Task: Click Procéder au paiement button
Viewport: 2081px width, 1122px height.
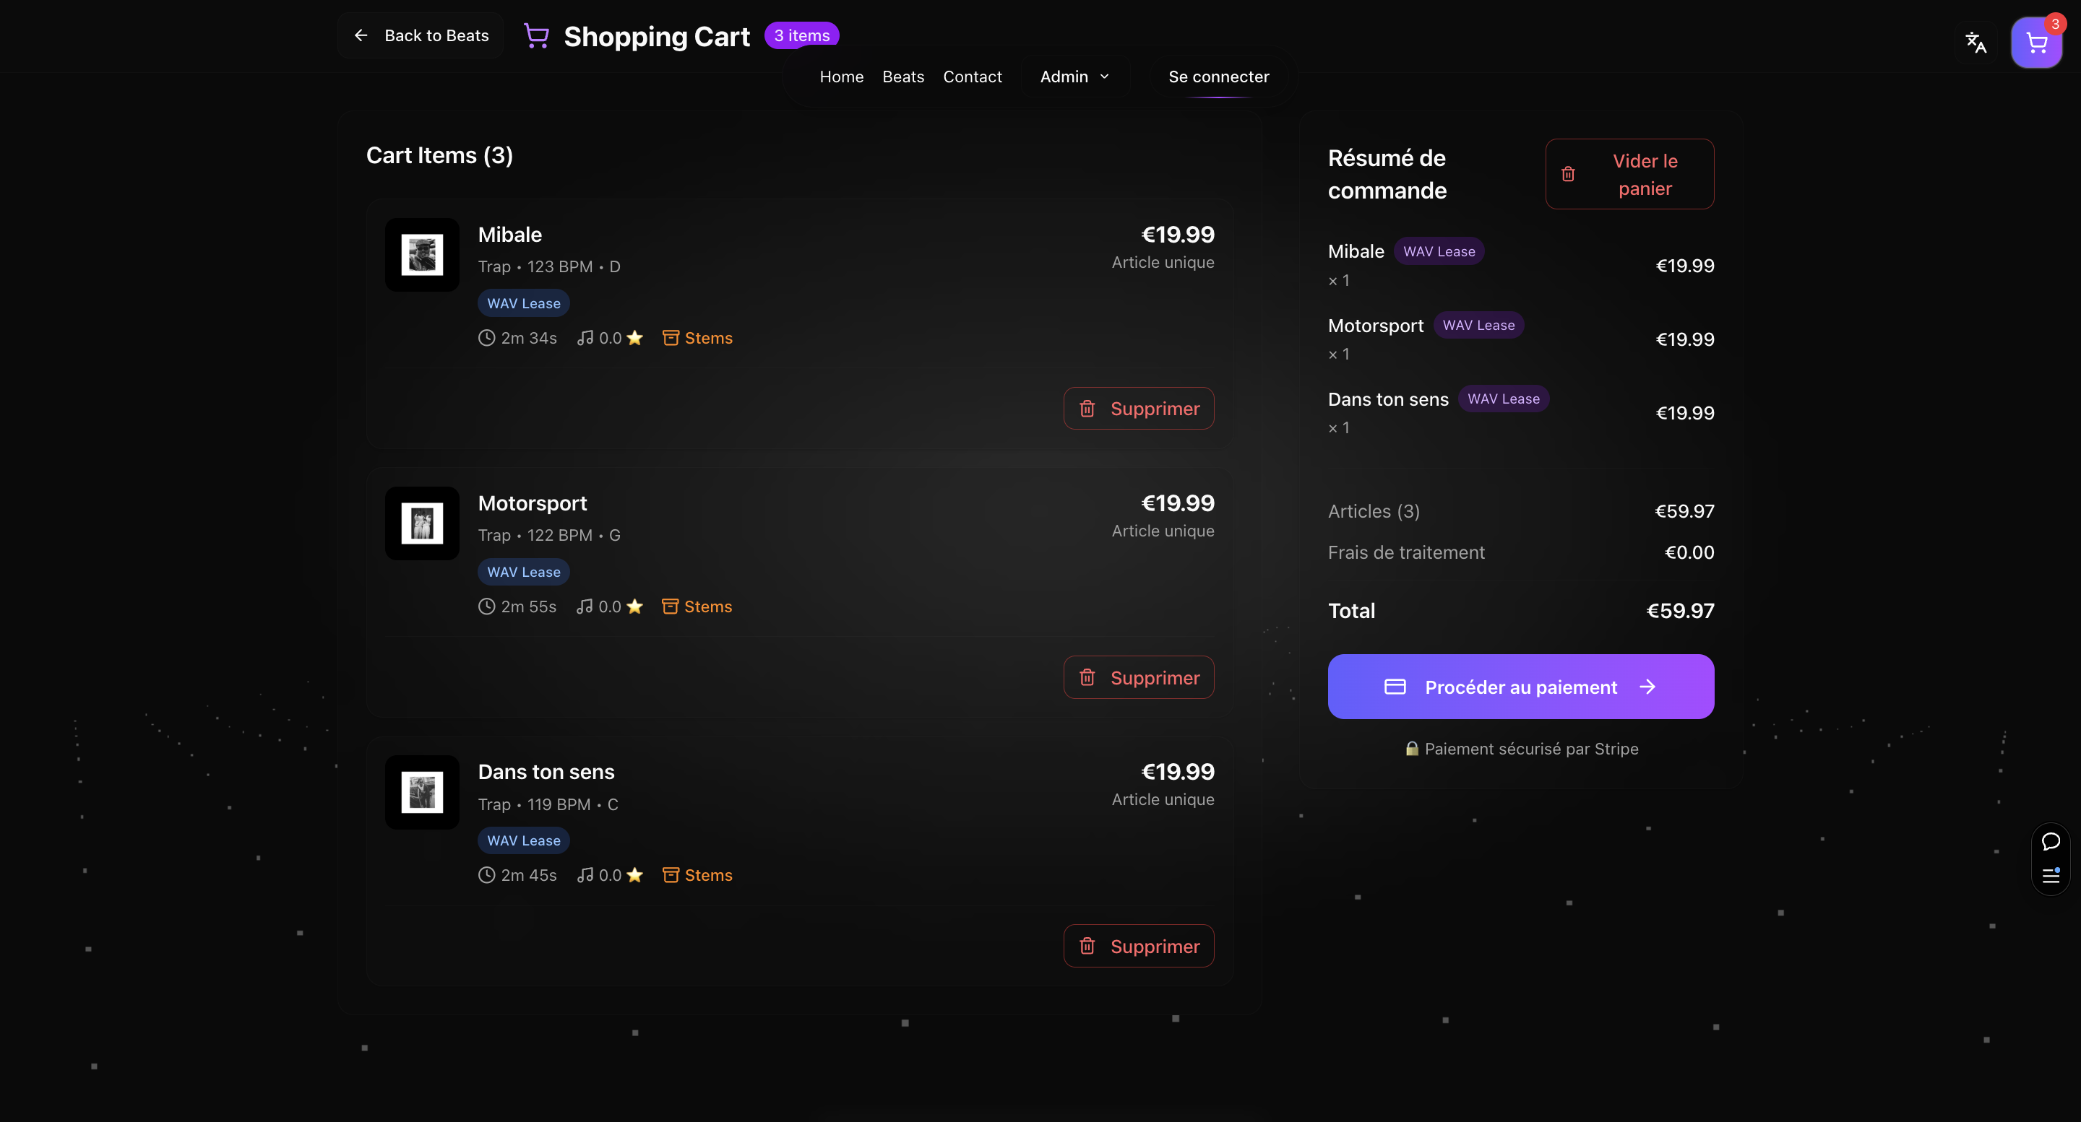Action: click(1520, 687)
